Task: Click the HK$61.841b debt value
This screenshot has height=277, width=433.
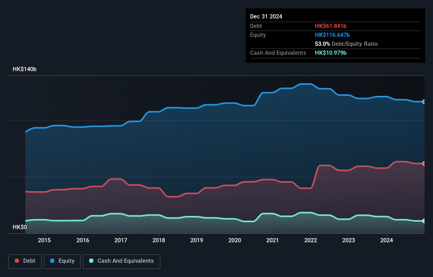Action: coord(331,26)
